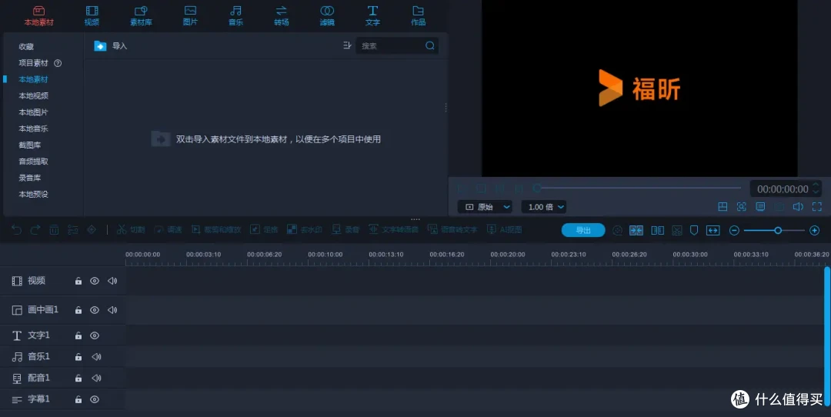Image resolution: width=831 pixels, height=417 pixels.
Task: Hide the 画中画1 track
Action: (x=95, y=310)
